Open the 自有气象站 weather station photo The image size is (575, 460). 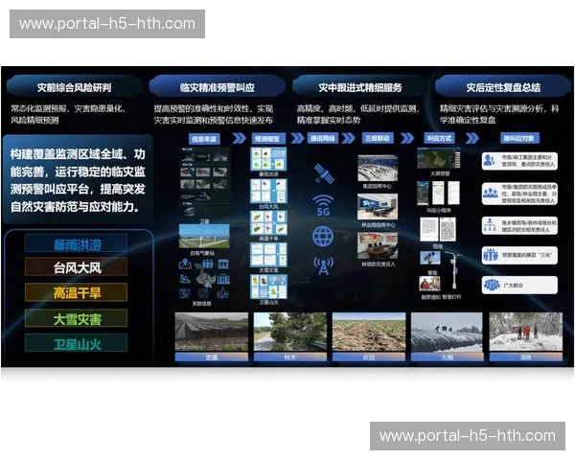(204, 237)
